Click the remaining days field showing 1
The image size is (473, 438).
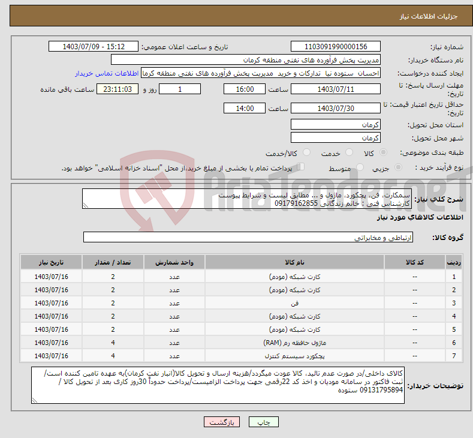(180, 89)
